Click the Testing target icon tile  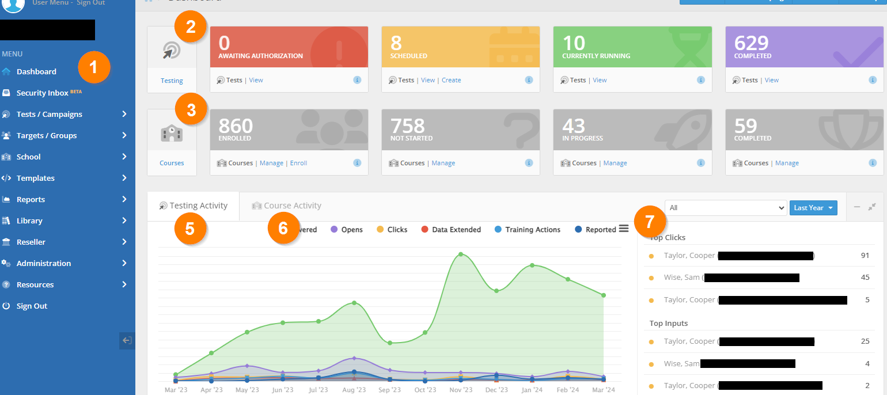(172, 52)
